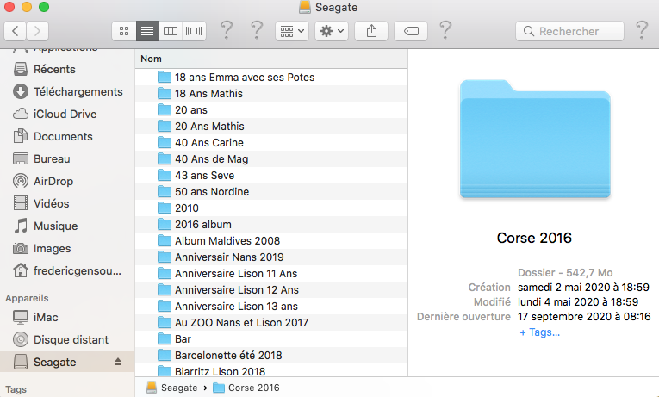Switch to icon view mode
The image size is (659, 397).
point(124,31)
